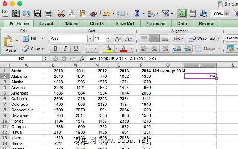
Task: Toggle the formula builder fx button
Action: 182,13
